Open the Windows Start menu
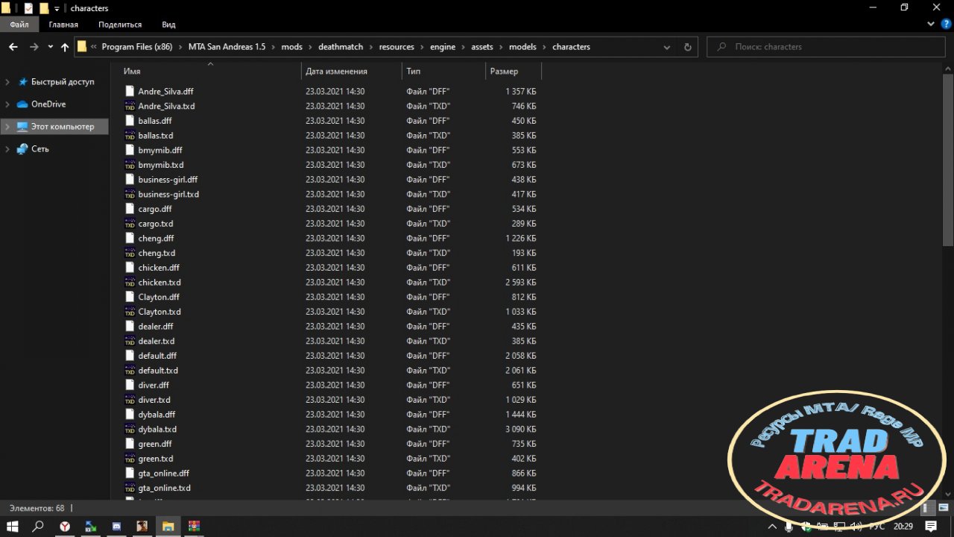Image resolution: width=954 pixels, height=537 pixels. point(13,527)
